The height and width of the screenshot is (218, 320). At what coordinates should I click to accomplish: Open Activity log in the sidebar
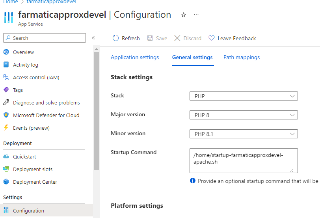coord(26,65)
